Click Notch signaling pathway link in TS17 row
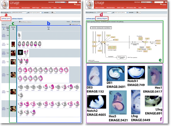The width and height of the screenshot is (171, 126). pos(3,109)
